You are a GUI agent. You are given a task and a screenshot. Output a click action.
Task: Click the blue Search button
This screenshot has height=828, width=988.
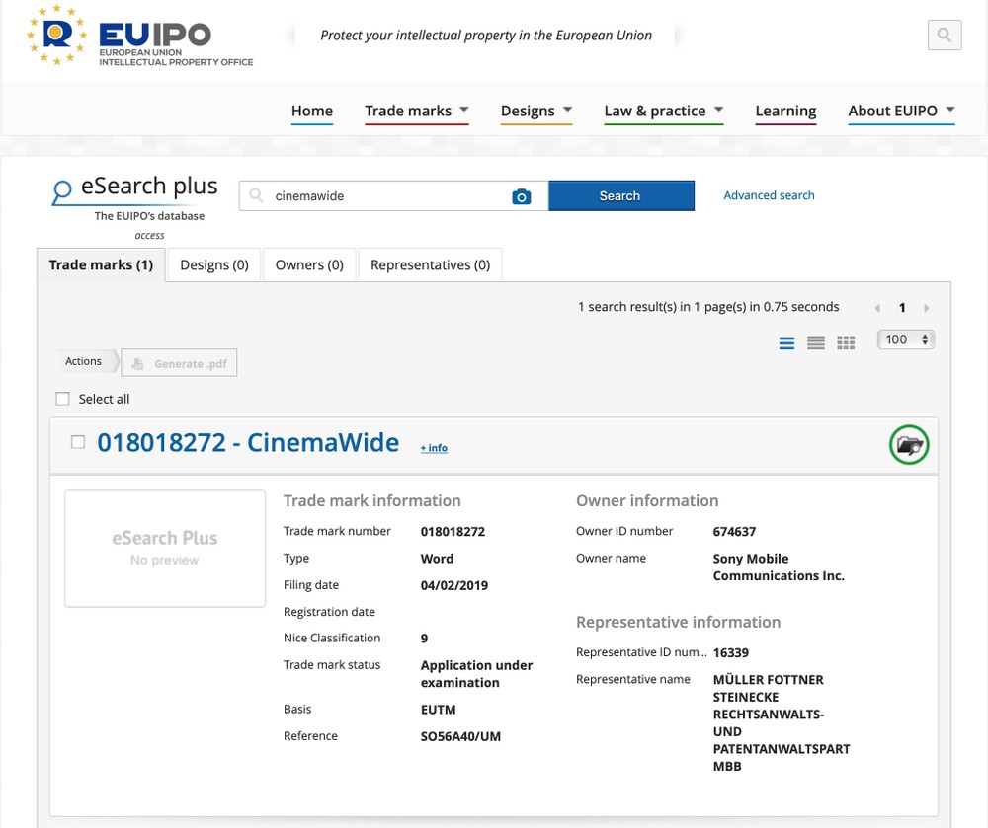pyautogui.click(x=621, y=195)
